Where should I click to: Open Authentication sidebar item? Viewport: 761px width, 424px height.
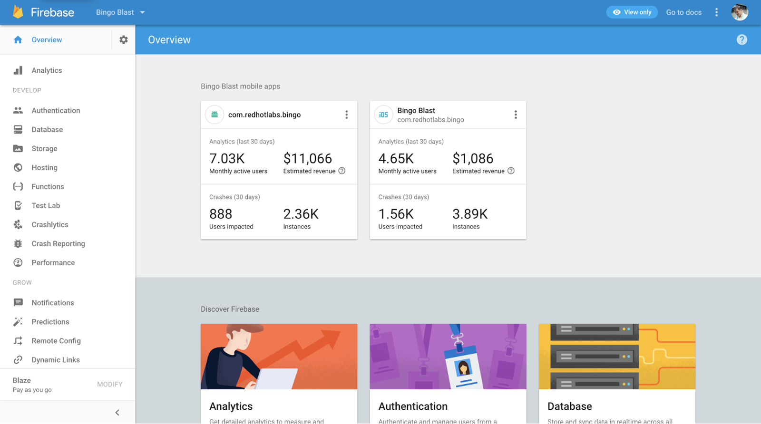(56, 110)
